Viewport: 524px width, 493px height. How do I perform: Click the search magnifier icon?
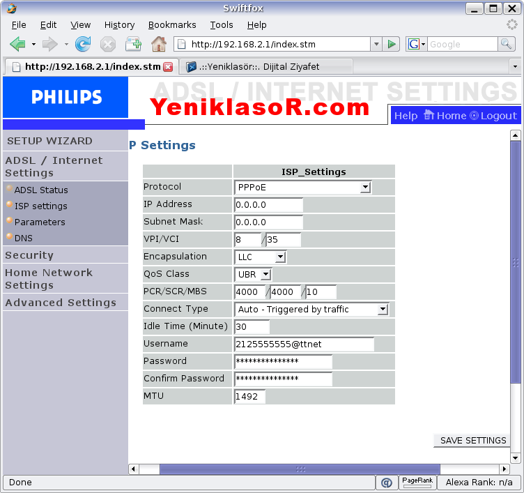pos(507,44)
